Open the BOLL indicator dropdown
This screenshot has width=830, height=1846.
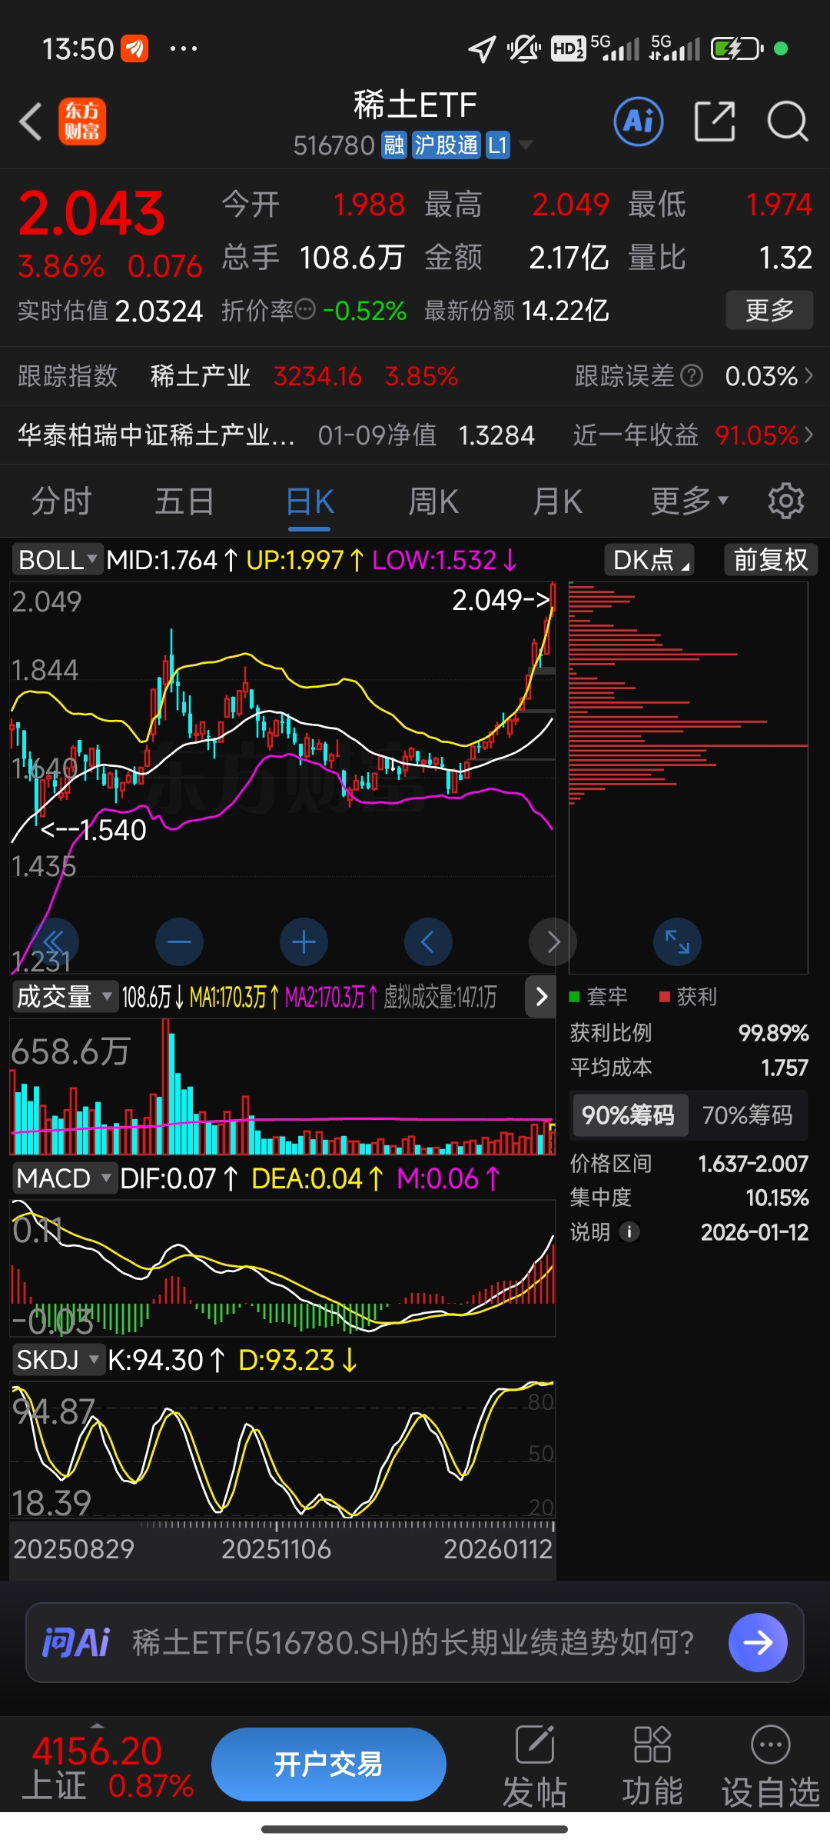point(56,560)
